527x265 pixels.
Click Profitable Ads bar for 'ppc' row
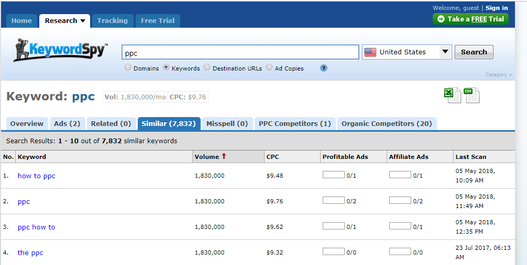(333, 201)
